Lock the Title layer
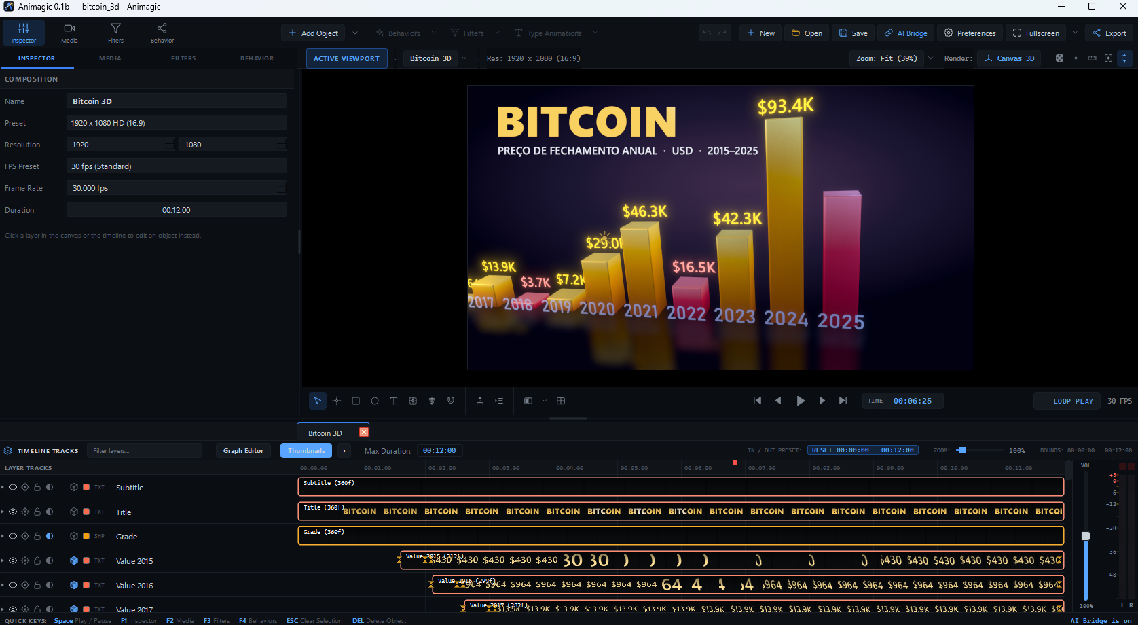Screen dimensions: 1138x625 point(37,512)
